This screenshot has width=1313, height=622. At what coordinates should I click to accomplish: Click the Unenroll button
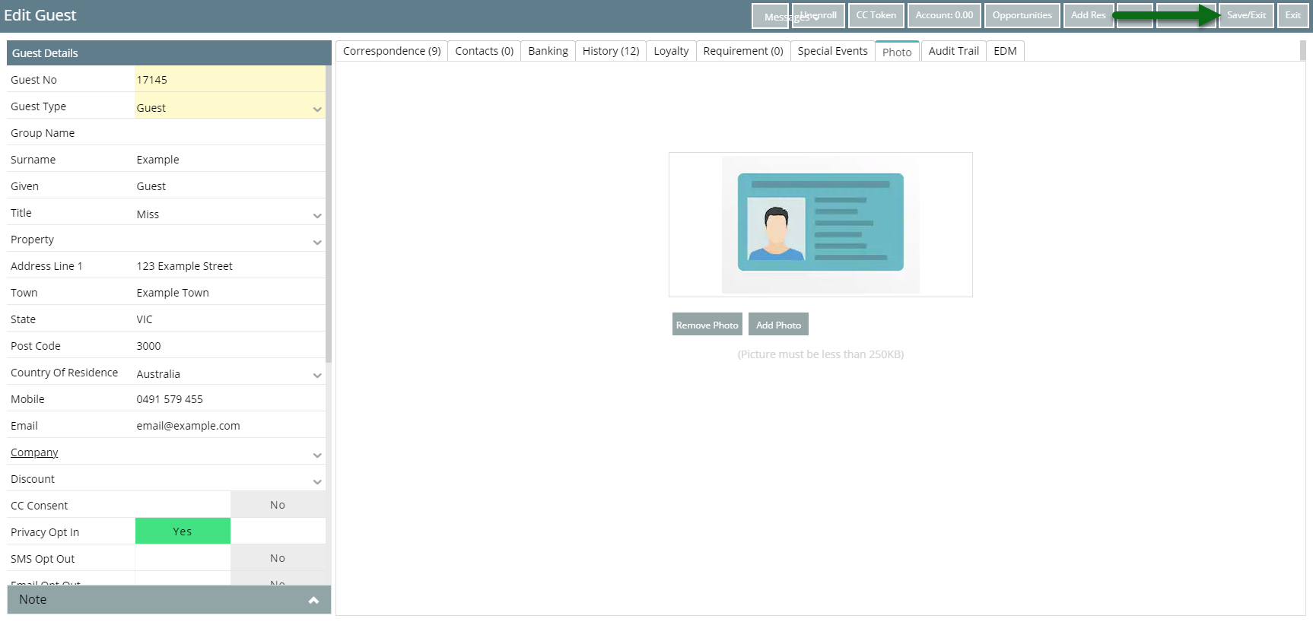[x=819, y=15]
